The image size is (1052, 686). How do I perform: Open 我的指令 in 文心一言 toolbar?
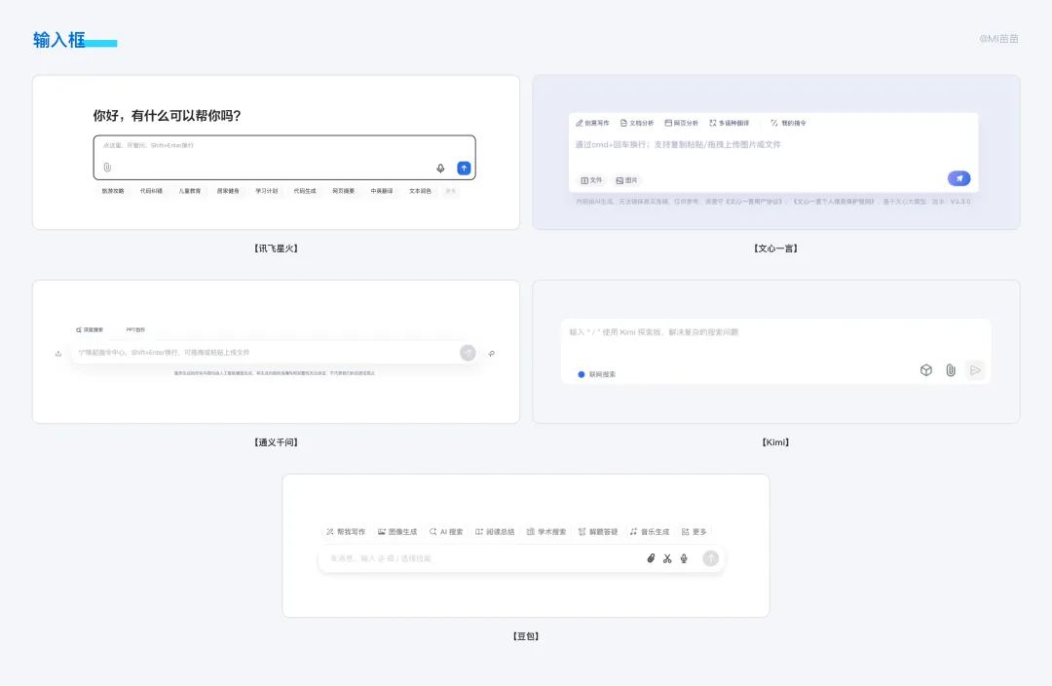click(788, 123)
